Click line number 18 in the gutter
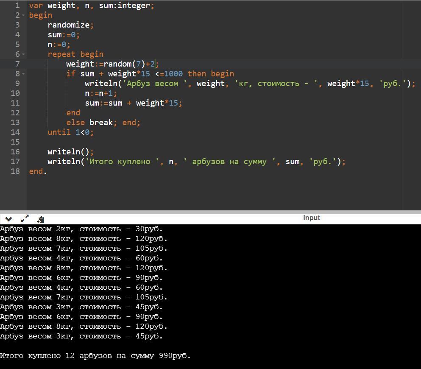The image size is (421, 369). tap(15, 171)
